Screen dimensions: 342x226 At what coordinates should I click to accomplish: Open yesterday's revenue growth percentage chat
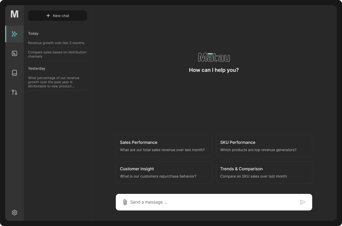pyautogui.click(x=54, y=82)
